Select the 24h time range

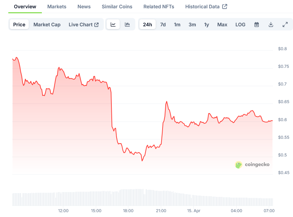(x=147, y=25)
